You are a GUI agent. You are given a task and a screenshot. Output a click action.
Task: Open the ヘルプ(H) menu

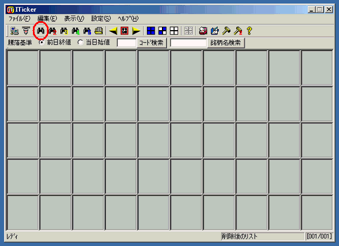[x=128, y=19]
